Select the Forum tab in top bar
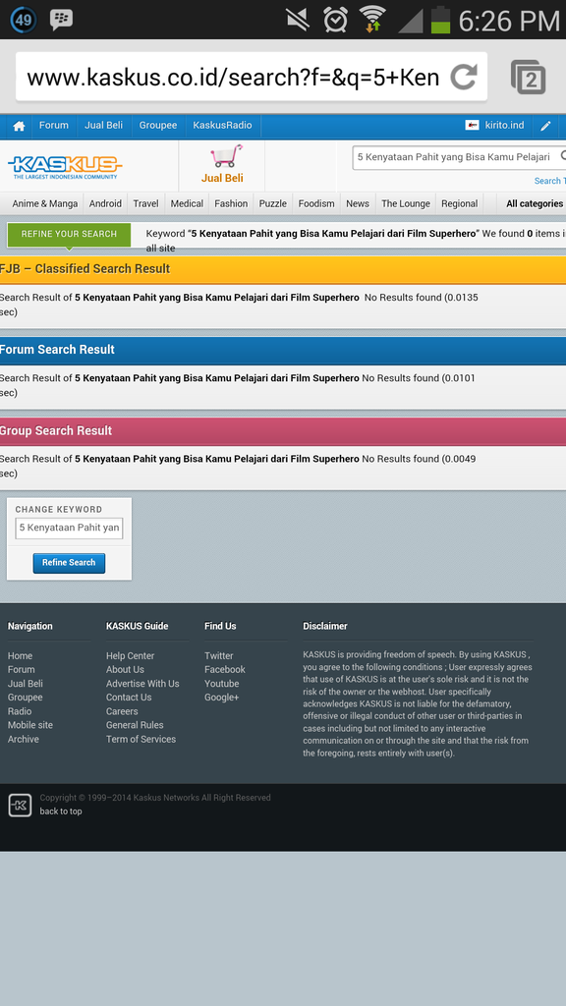Screen dimensions: 566x1006 54,125
